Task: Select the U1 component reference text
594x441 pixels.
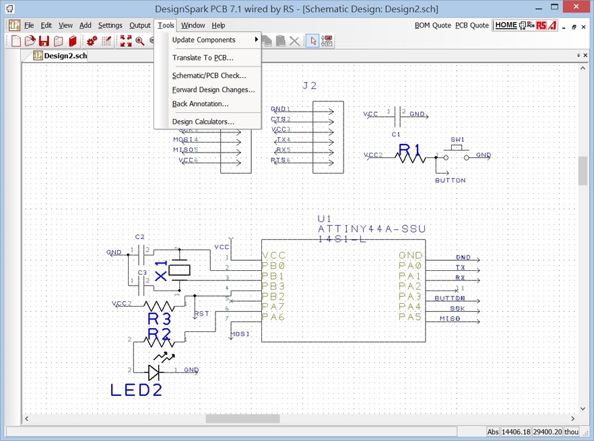Action: coord(325,218)
